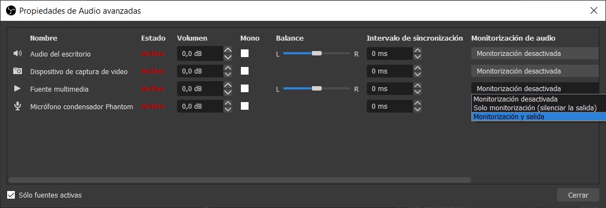
Task: Click balance slider for Fuente multimedia
Action: pyautogui.click(x=317, y=89)
